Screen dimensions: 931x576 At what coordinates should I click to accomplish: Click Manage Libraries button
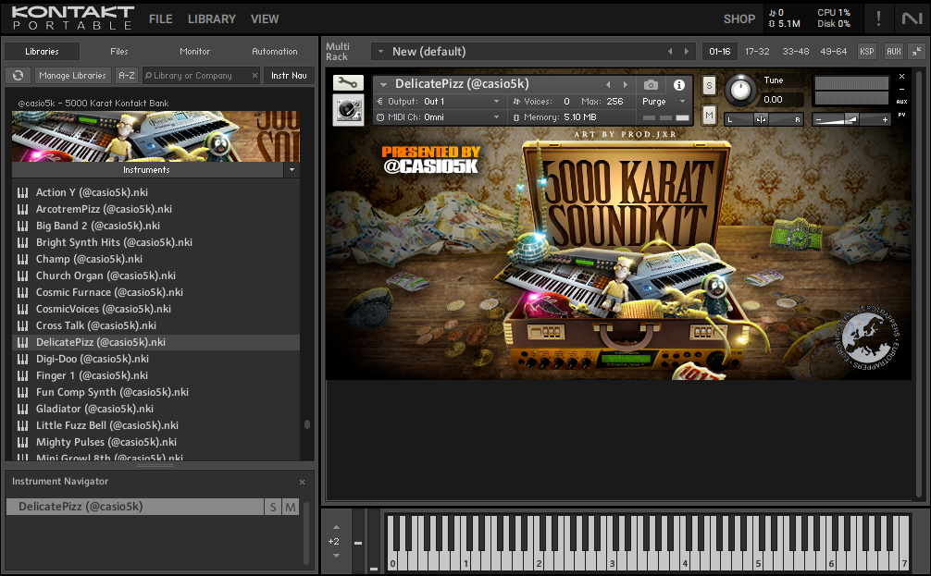point(72,75)
